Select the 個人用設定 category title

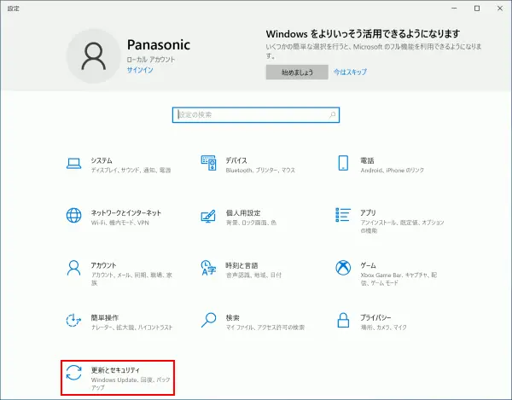click(243, 213)
